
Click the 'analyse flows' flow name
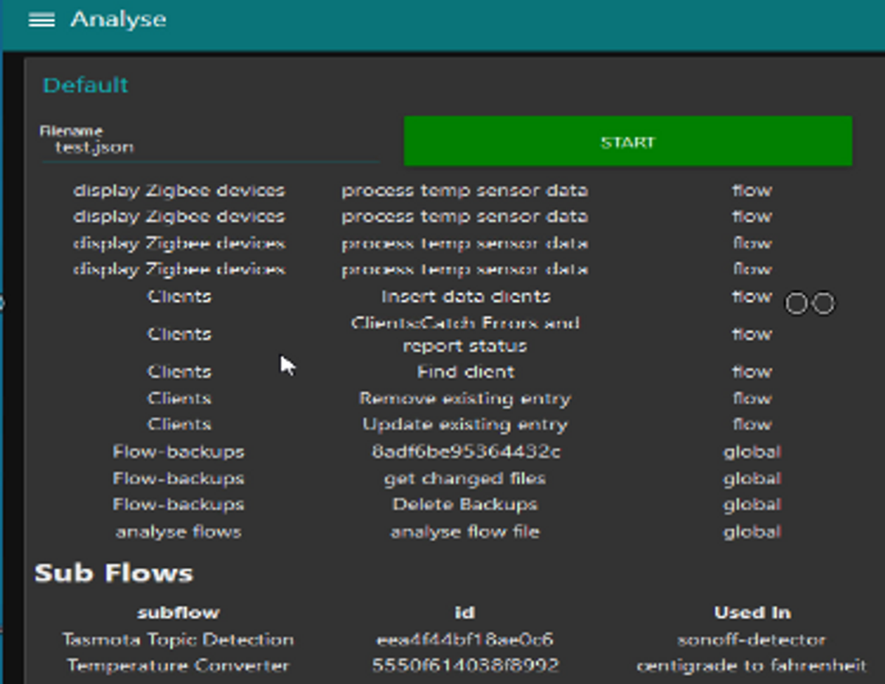pos(178,531)
